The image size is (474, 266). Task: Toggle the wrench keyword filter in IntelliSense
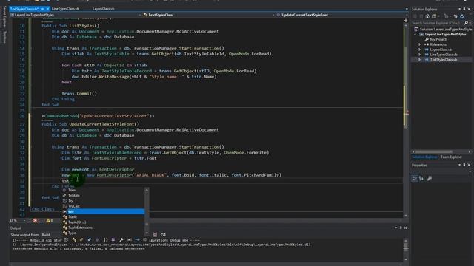[x=121, y=239]
